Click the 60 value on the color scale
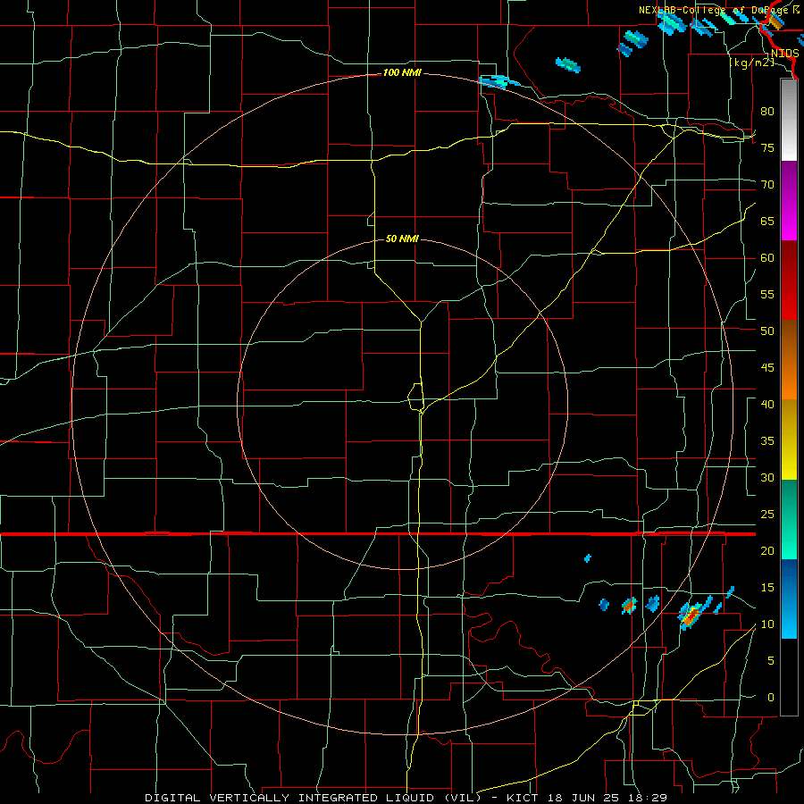 pos(767,258)
